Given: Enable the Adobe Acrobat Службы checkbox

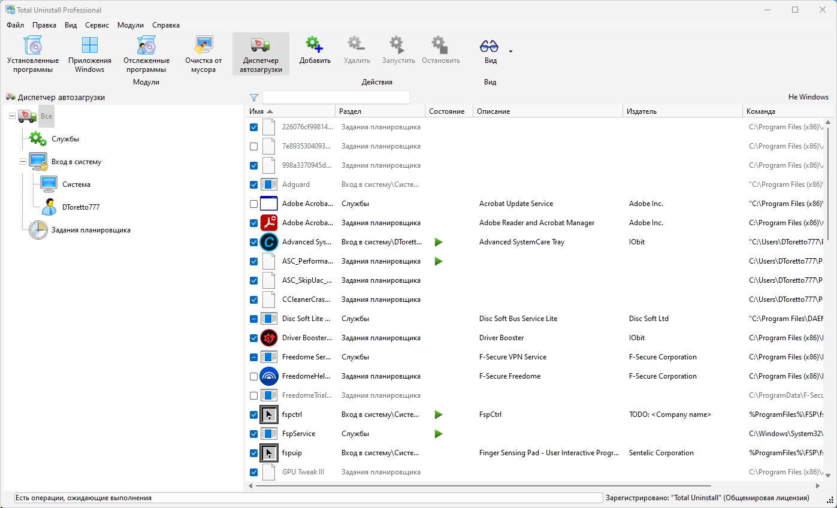Looking at the screenshot, I should [254, 204].
